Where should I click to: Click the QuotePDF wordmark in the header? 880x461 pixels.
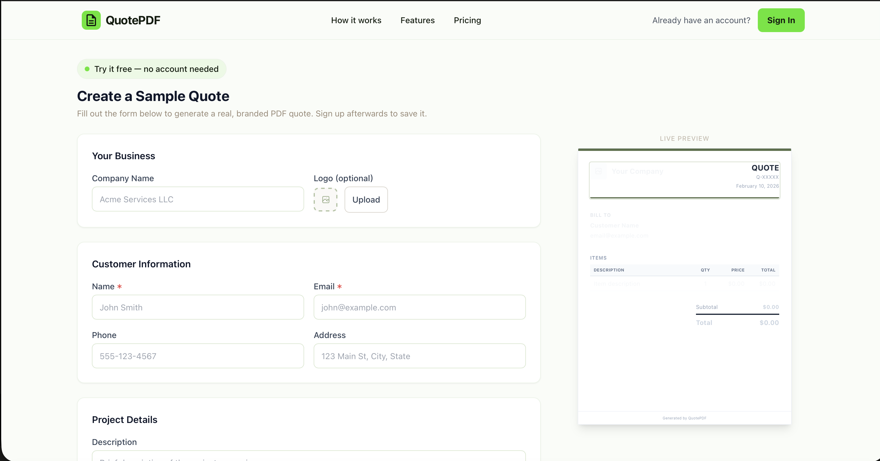133,20
